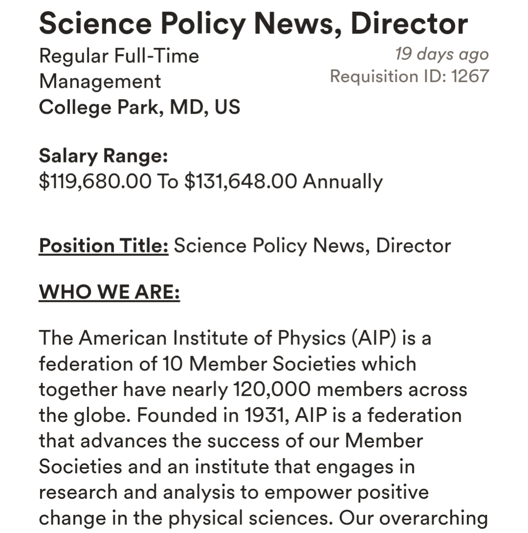Click the nearly 120,000 members text
528x533 pixels.
click(x=287, y=390)
